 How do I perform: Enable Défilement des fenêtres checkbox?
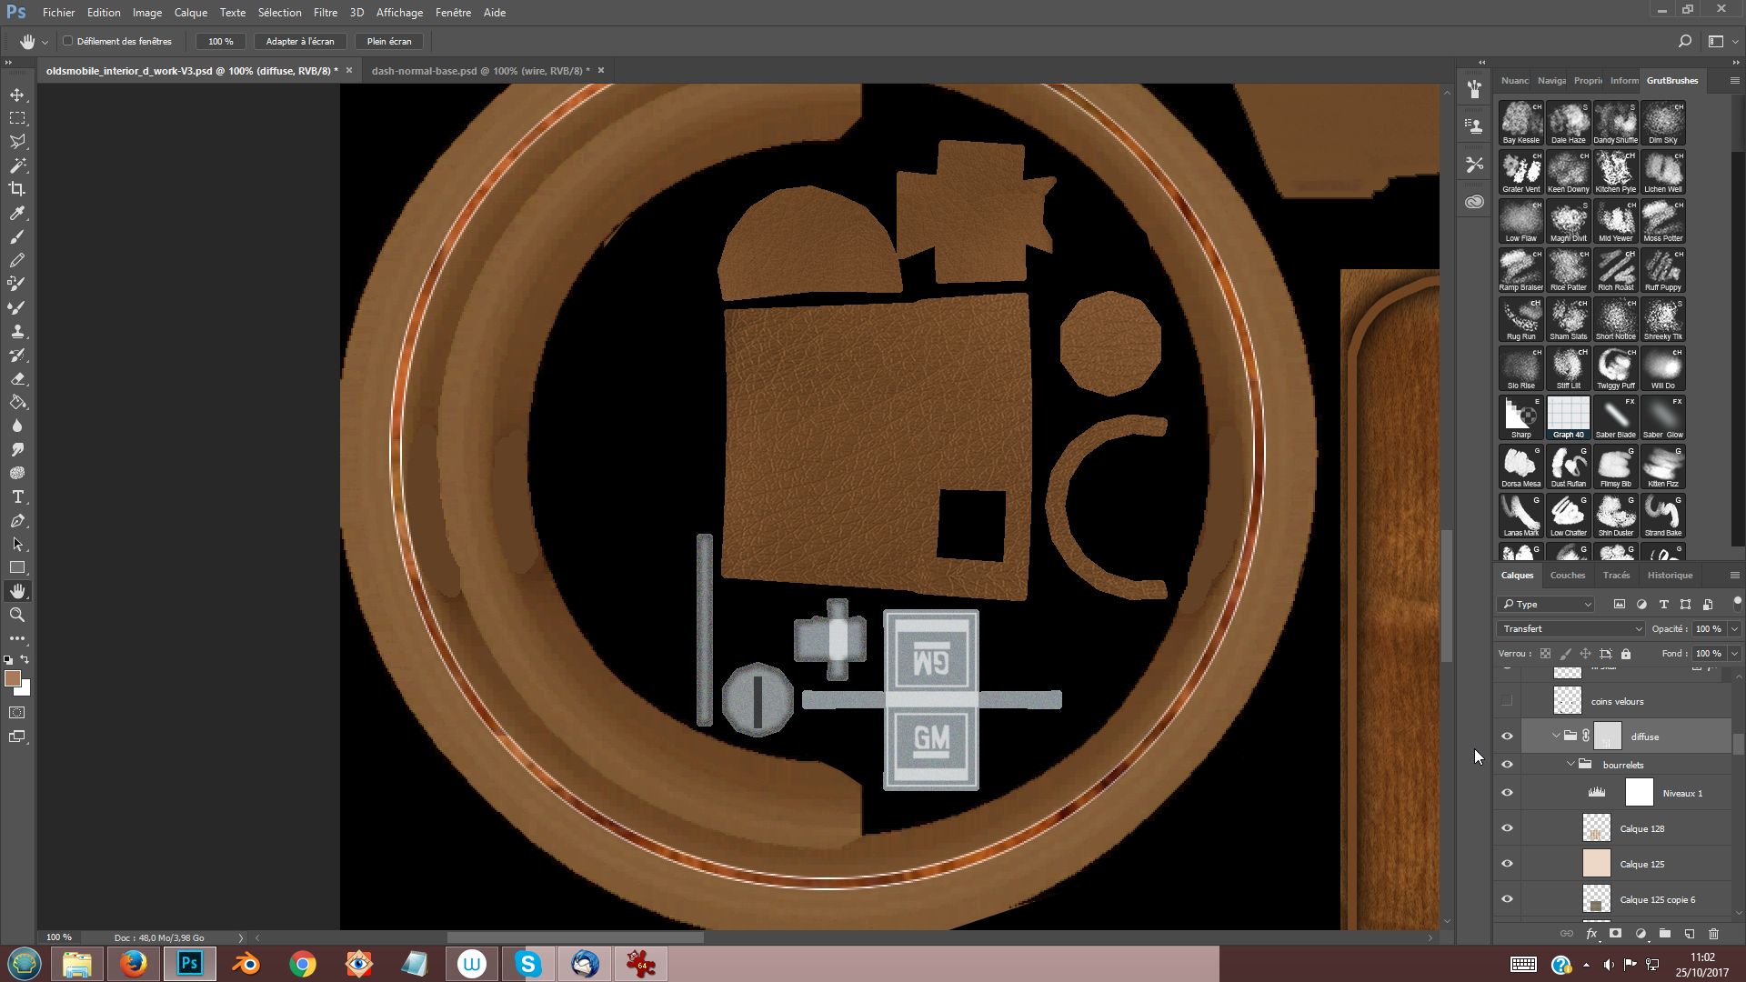[67, 41]
